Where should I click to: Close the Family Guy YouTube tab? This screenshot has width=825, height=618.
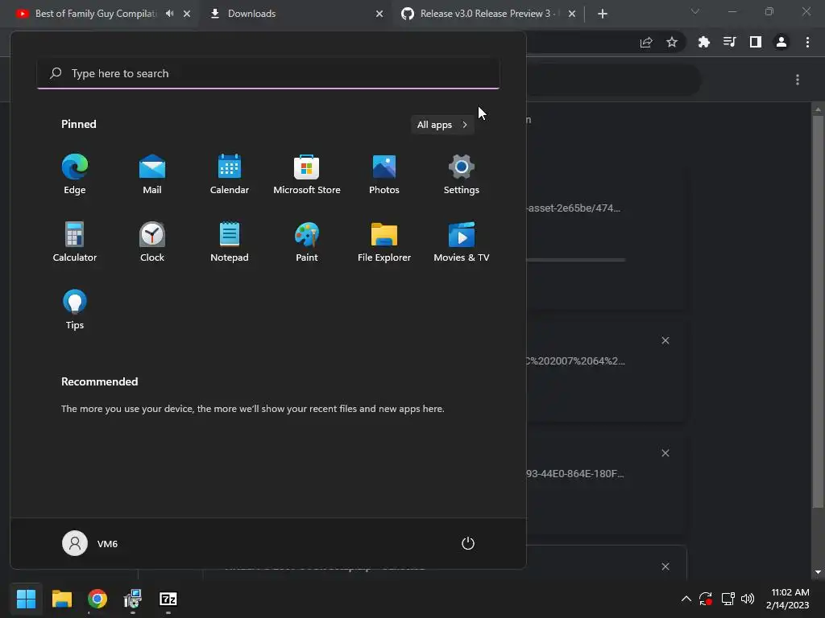(x=187, y=14)
